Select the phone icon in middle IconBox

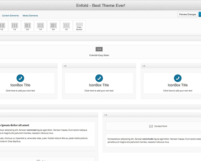coord(99,78)
